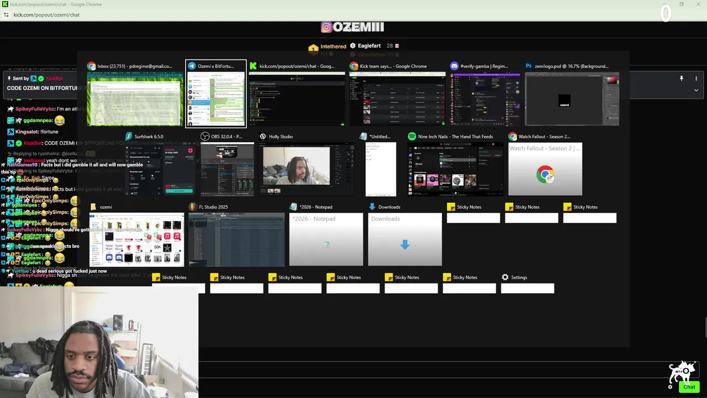
Task: Click the 'Surfshark 6.5.0' title text
Action: [x=149, y=137]
